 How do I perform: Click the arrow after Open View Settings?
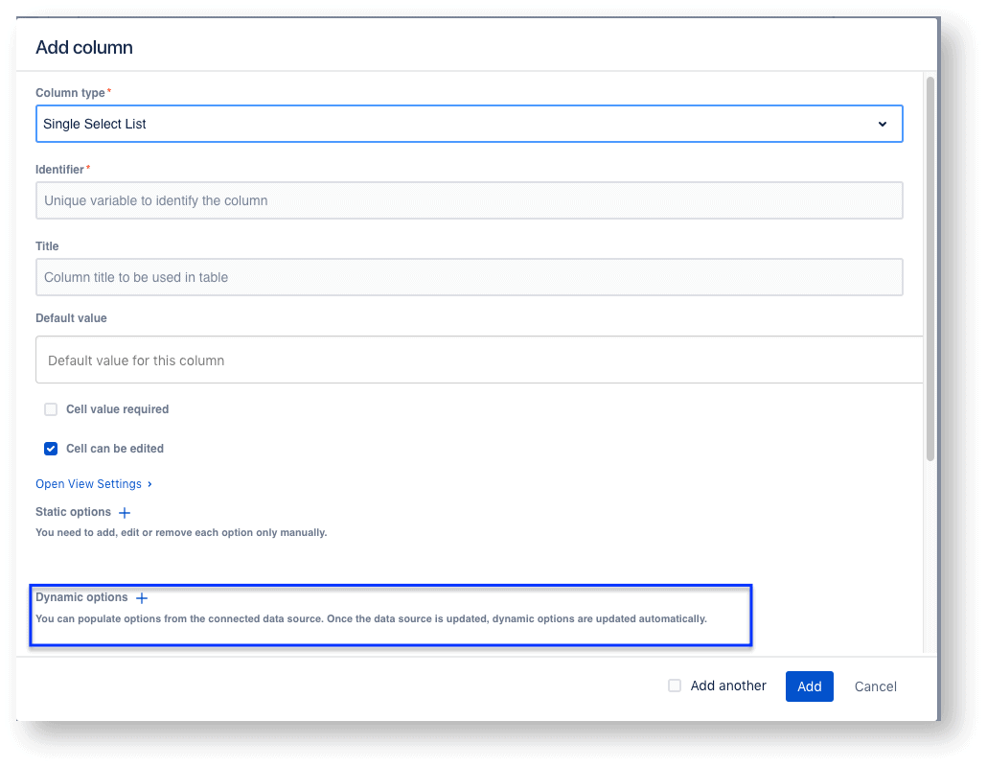tap(149, 484)
